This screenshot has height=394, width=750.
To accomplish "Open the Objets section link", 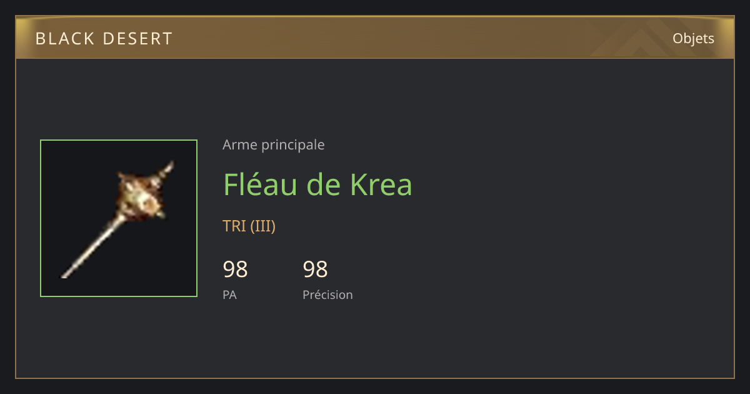I will (693, 38).
